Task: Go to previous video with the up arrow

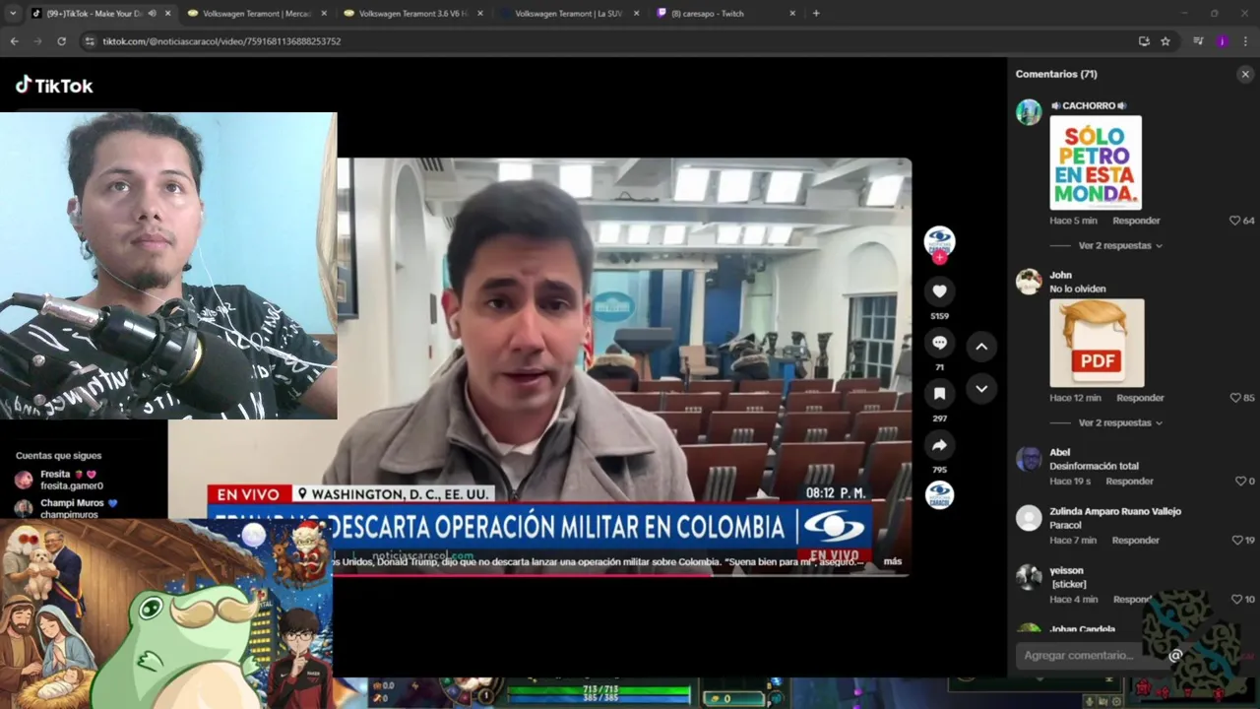Action: [x=981, y=347]
